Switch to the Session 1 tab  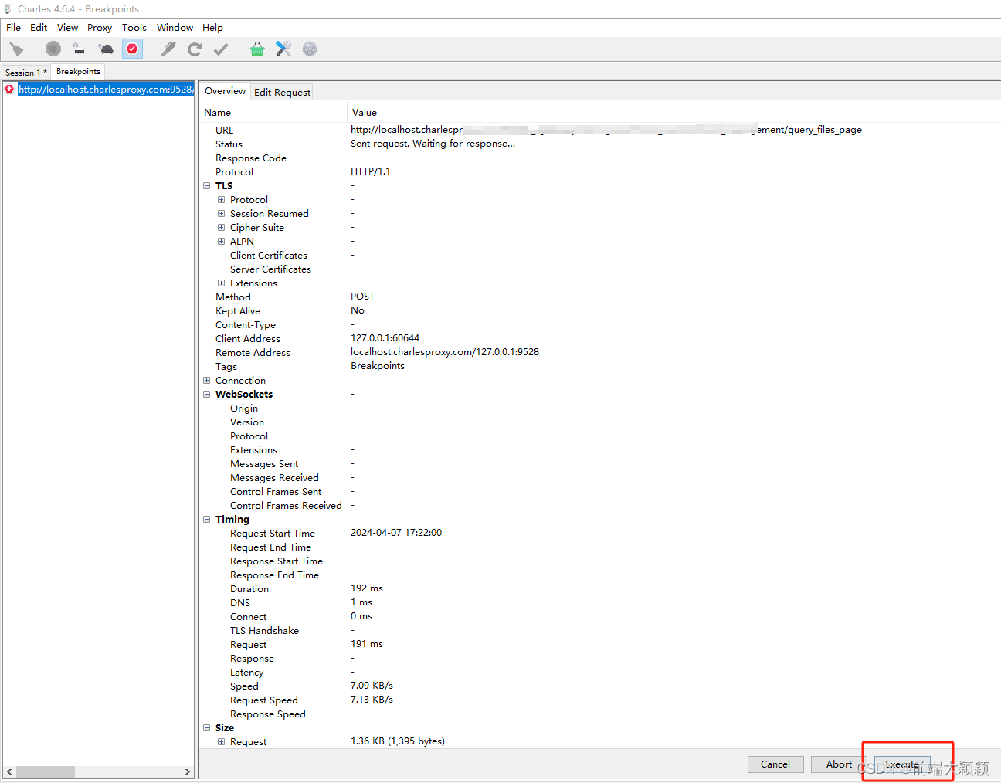coord(25,73)
